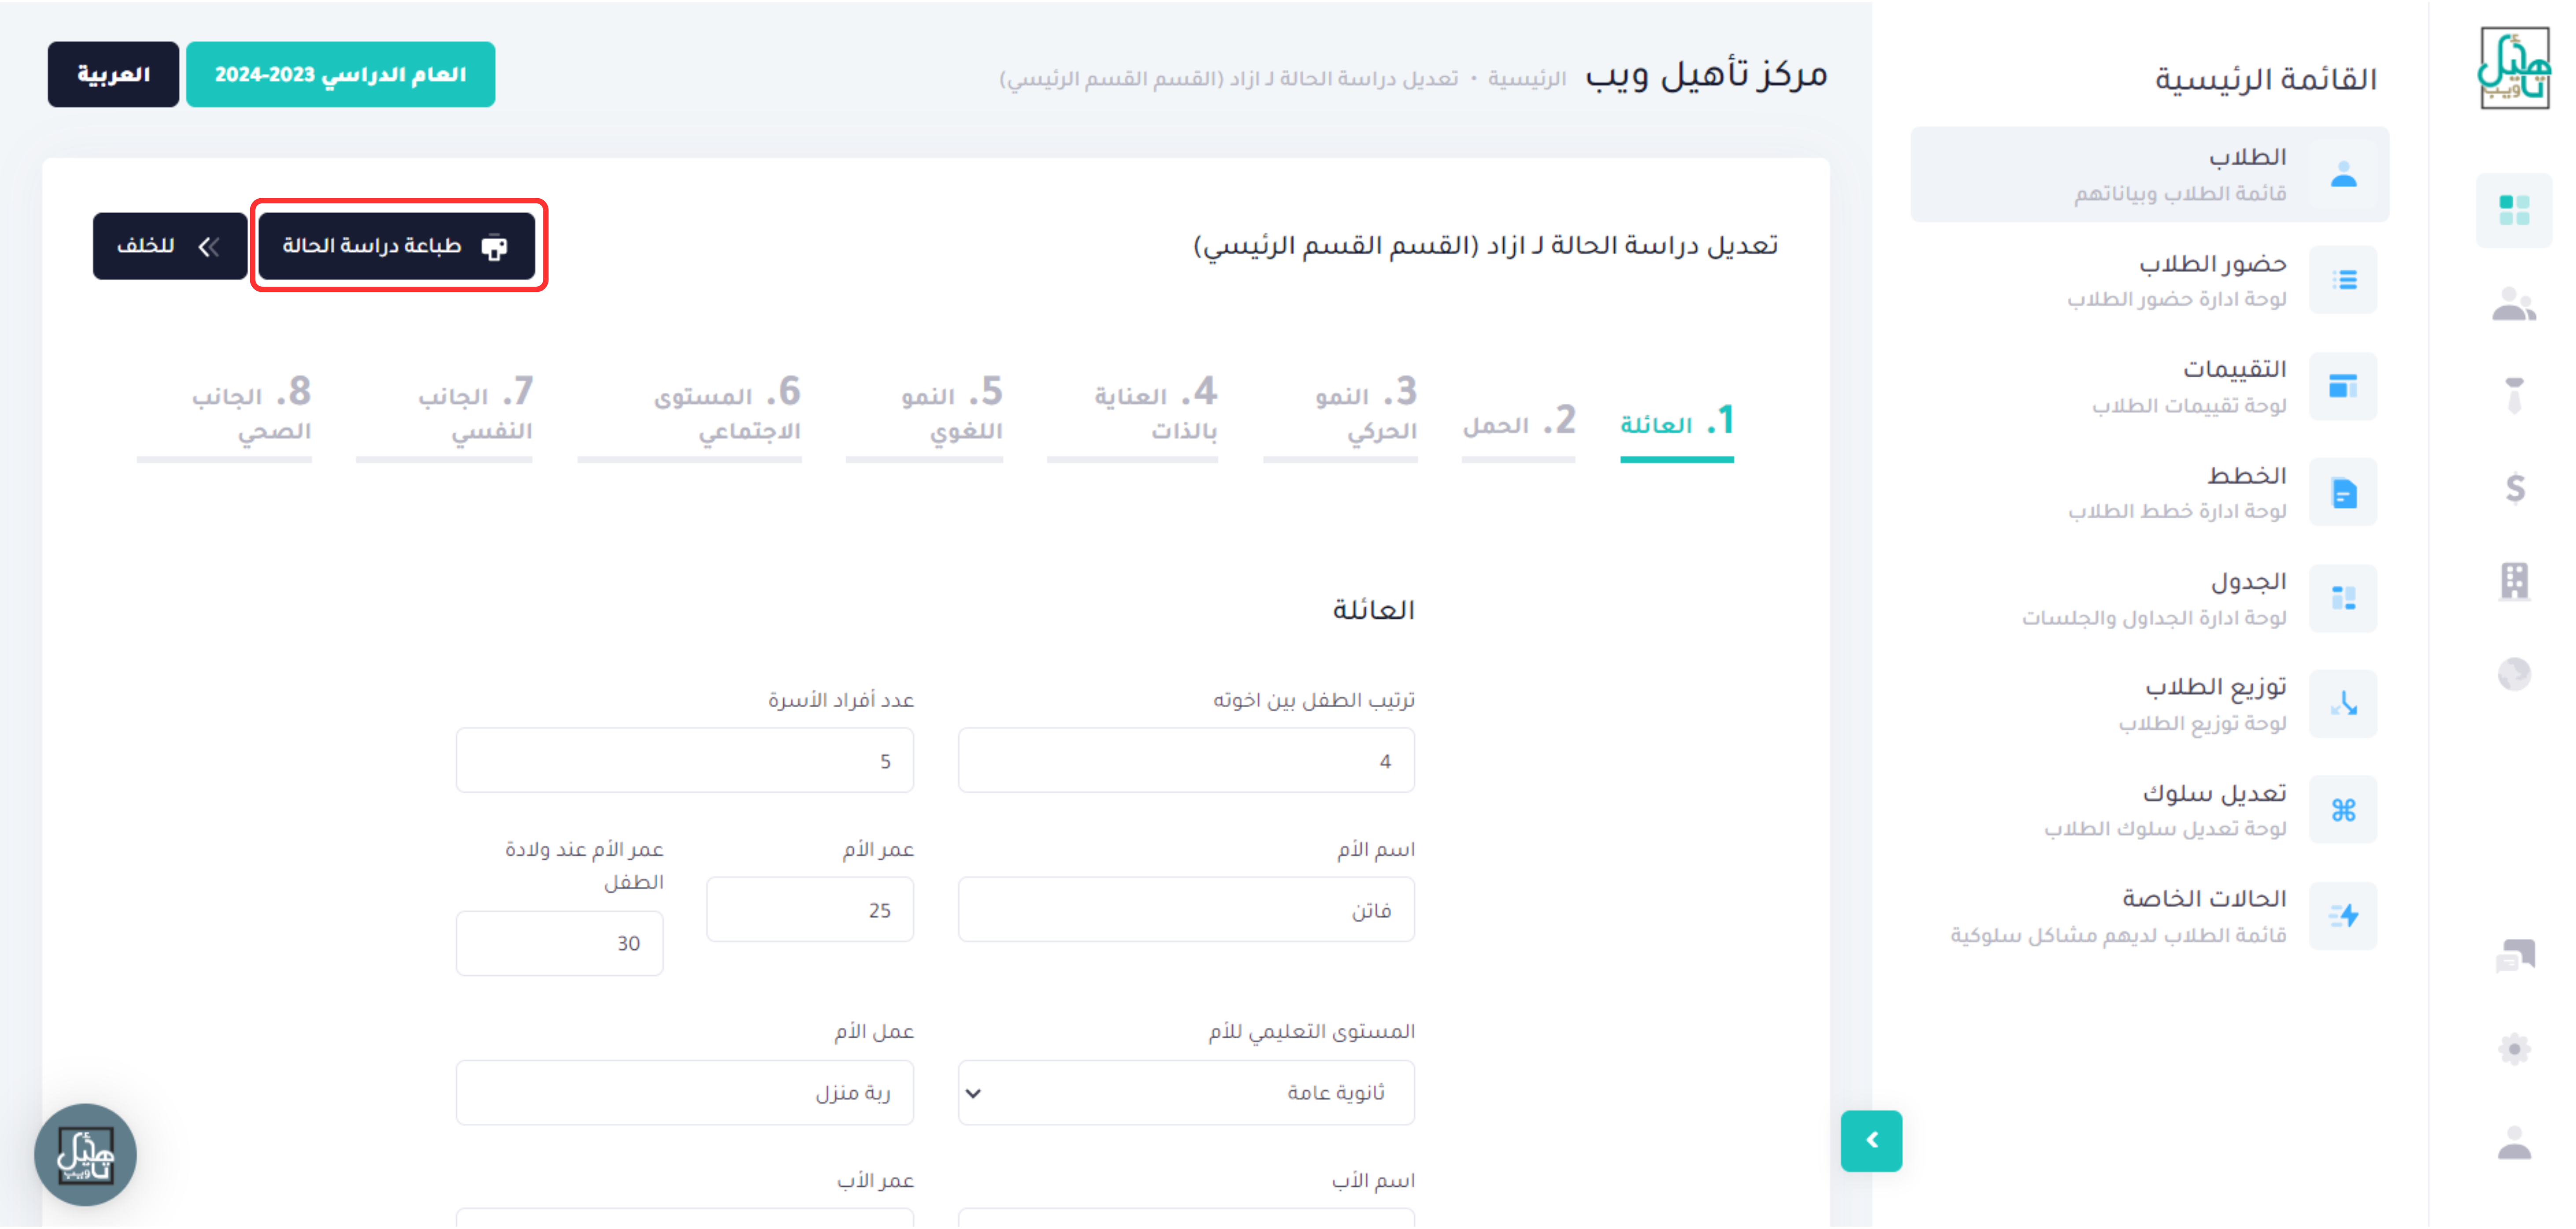
Task: Click للخلف back button
Action: click(170, 246)
